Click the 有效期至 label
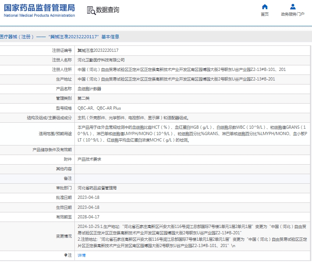 coord(64,217)
